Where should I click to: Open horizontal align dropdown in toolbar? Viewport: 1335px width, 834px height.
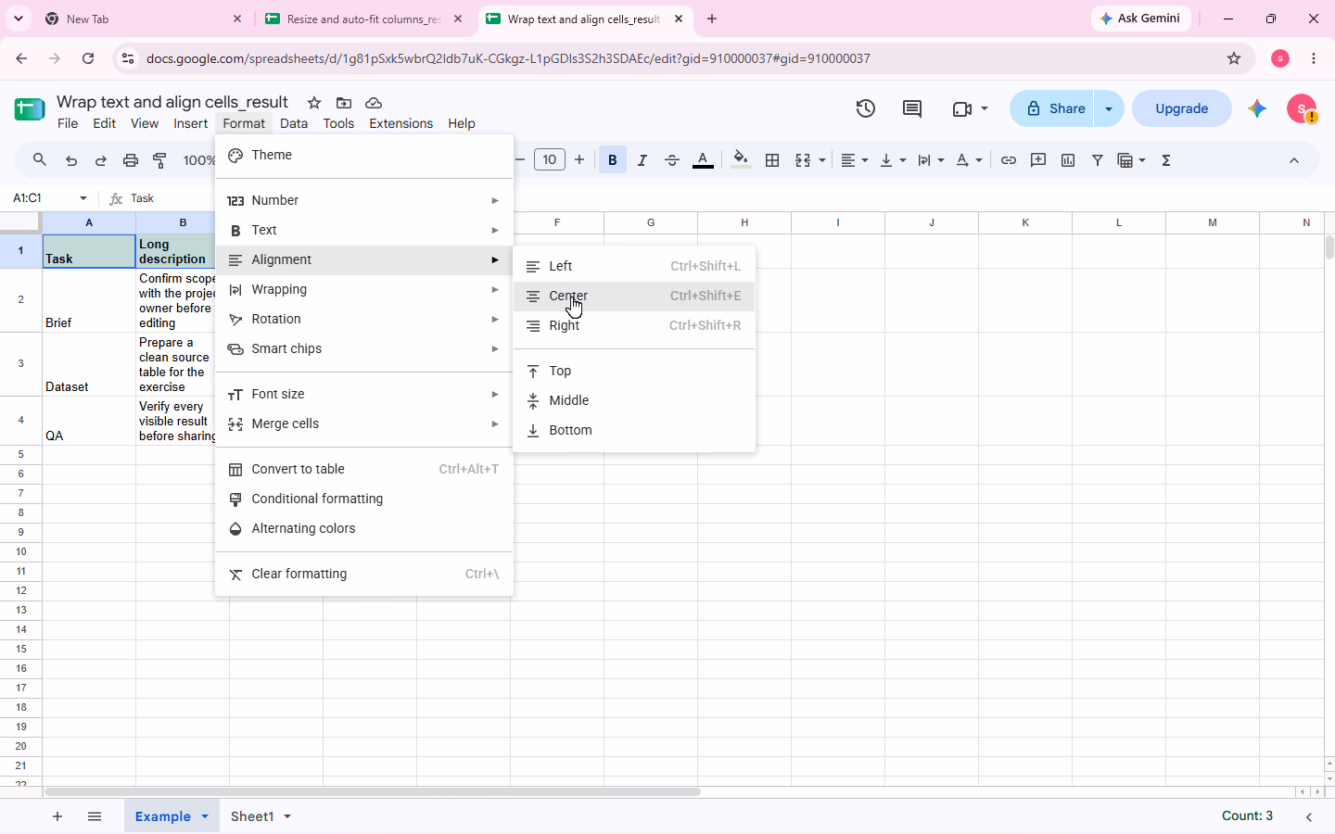click(x=855, y=160)
